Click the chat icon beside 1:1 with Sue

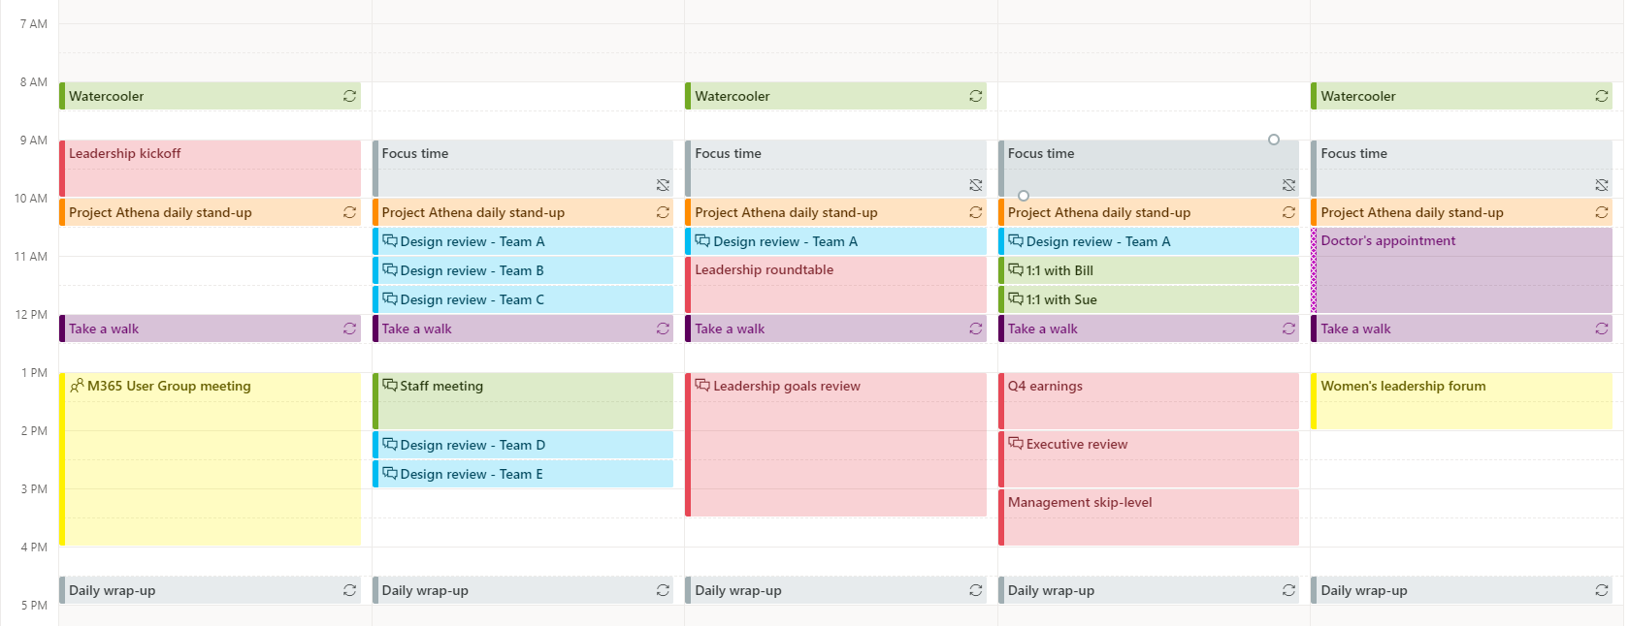(x=1016, y=299)
